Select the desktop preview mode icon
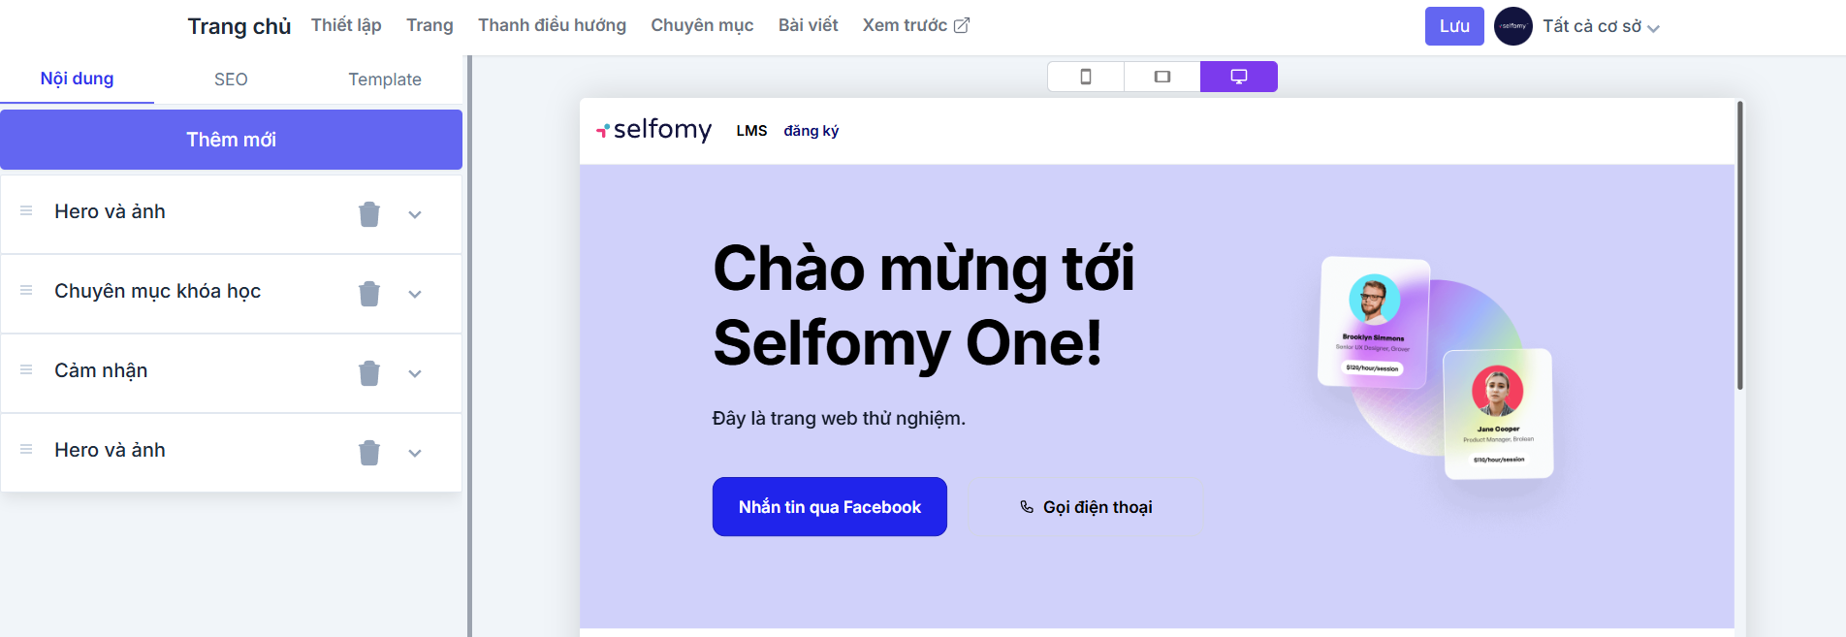 (1239, 77)
